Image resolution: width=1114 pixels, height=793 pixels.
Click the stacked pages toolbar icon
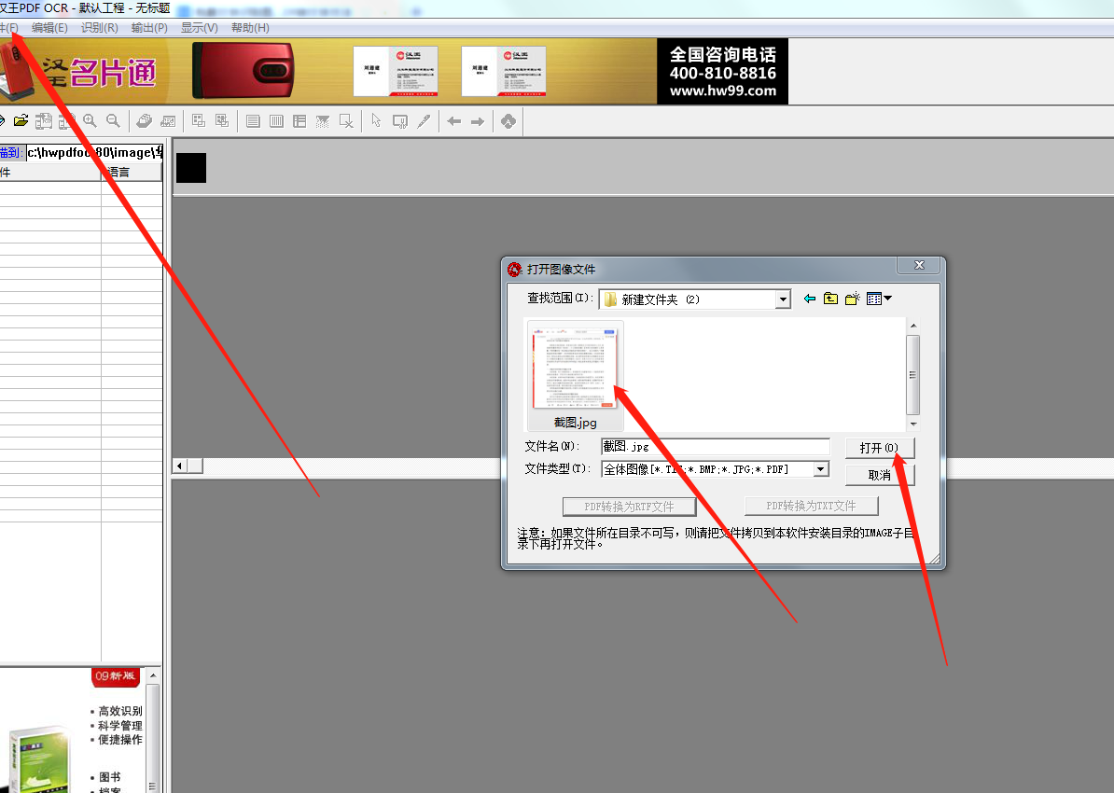pyautogui.click(x=145, y=120)
